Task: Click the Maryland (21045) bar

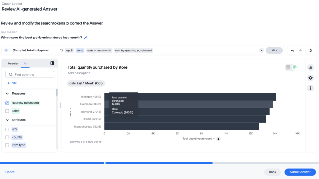Action: pyautogui.click(x=187, y=112)
